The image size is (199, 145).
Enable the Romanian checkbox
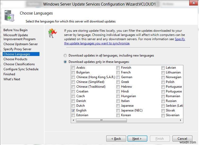[x=163, y=96]
